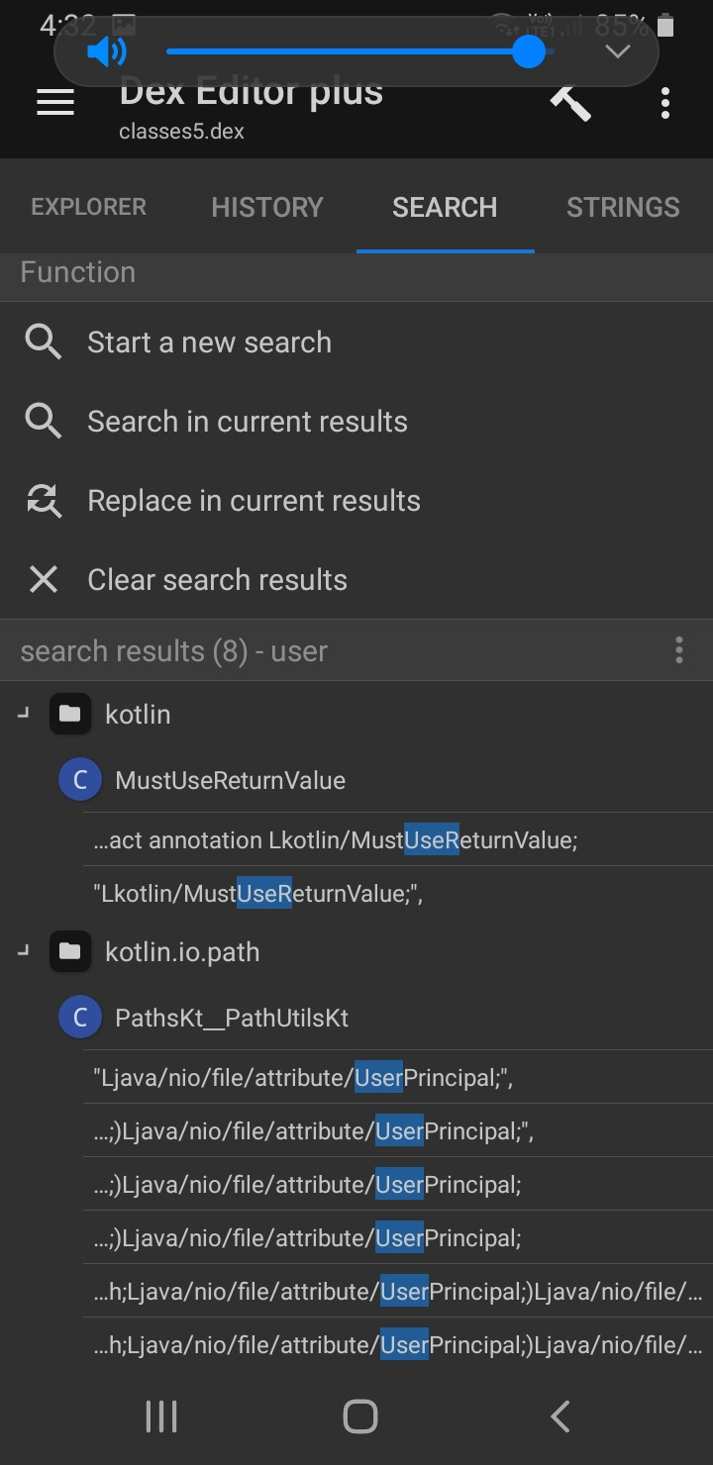Open search results options menu
Screen dimensions: 713x1465
click(679, 650)
